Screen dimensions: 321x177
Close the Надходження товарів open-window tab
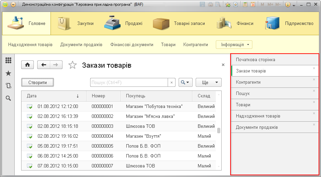(314, 113)
